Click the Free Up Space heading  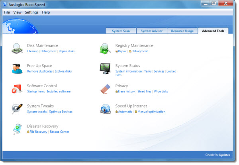click(39, 66)
